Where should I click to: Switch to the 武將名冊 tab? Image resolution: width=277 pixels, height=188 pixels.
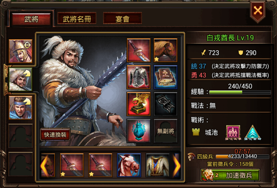tap(77, 18)
